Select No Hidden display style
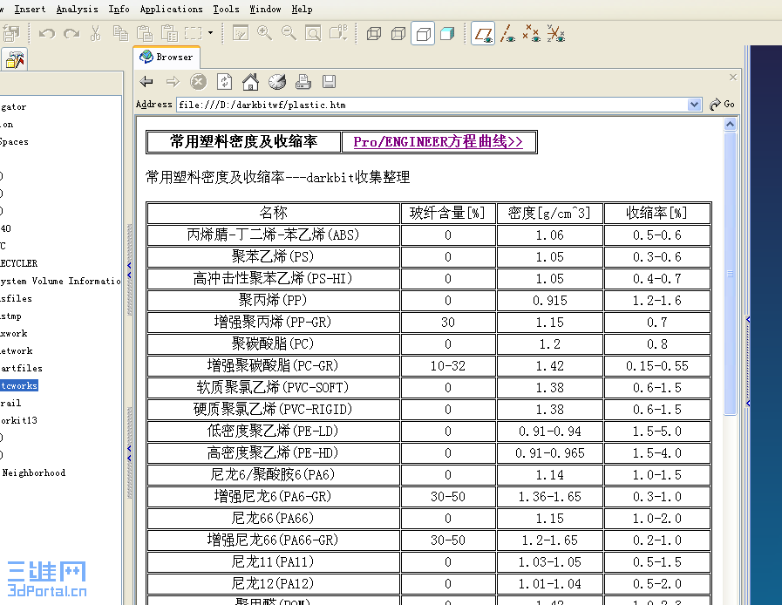This screenshot has height=605, width=782. 423,33
